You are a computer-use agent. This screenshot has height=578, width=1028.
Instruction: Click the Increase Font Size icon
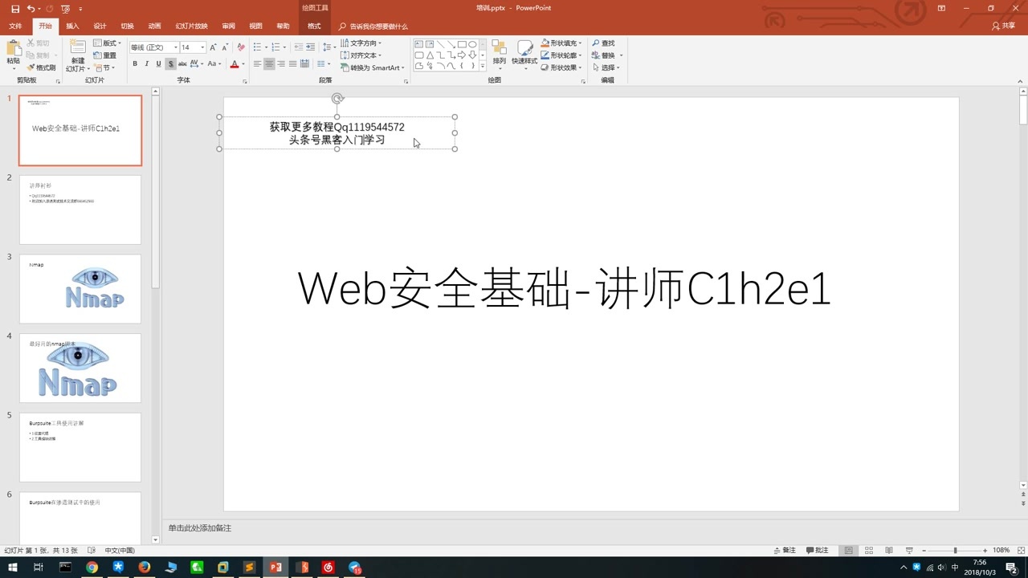point(213,47)
